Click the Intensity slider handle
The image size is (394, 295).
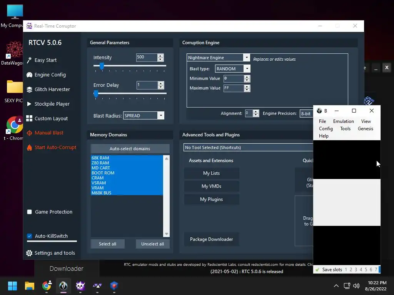[102, 66]
